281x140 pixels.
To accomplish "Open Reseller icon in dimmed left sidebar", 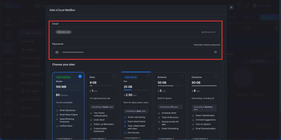I will point(8,85).
